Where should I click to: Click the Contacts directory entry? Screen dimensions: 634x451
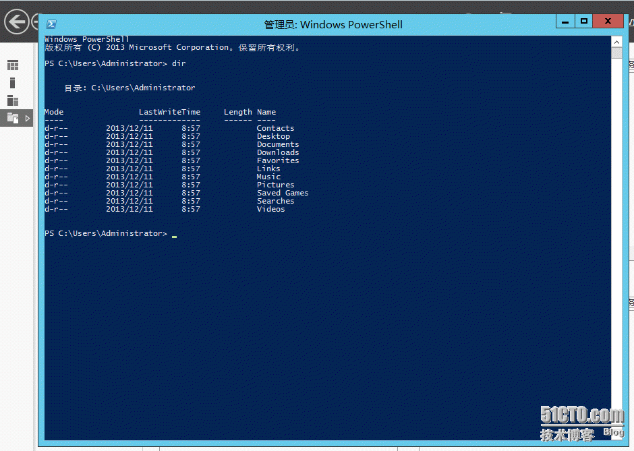(x=275, y=128)
